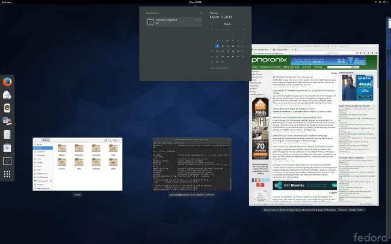
Task: Click the Phoronix site Search button
Action: [x=356, y=67]
